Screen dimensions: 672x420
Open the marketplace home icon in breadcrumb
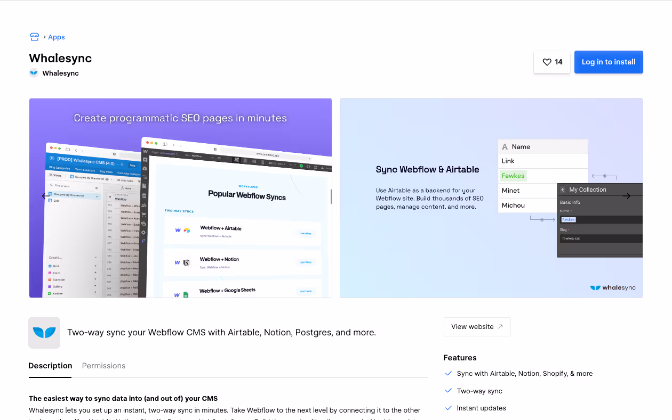coord(35,37)
